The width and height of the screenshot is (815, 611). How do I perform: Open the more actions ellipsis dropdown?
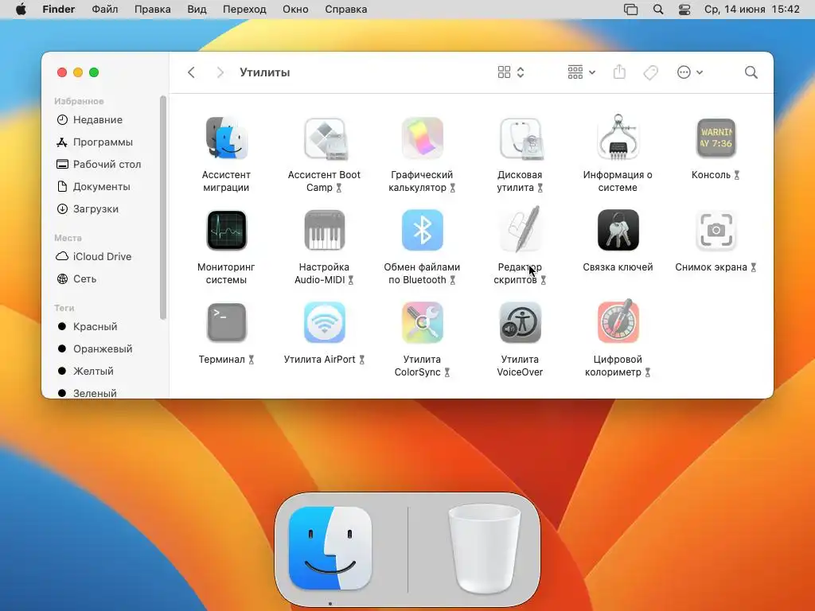690,72
